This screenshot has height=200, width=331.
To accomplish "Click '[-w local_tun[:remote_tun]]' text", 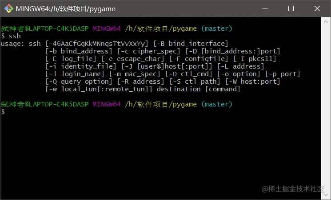I will click(99, 89).
